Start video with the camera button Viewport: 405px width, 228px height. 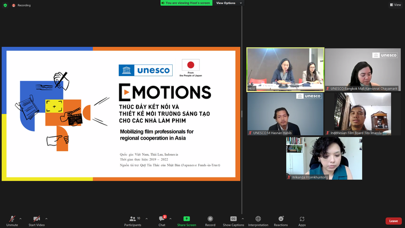coord(37,220)
